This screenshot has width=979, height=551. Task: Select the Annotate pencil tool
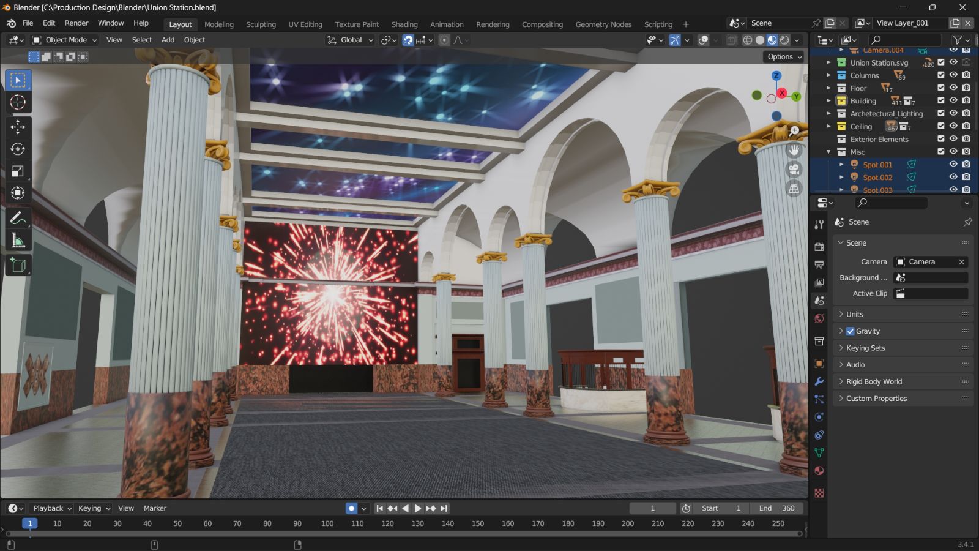[18, 218]
